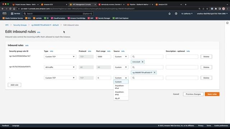
Task: Open Source dropdown for the All traffic rule
Action: point(121,67)
